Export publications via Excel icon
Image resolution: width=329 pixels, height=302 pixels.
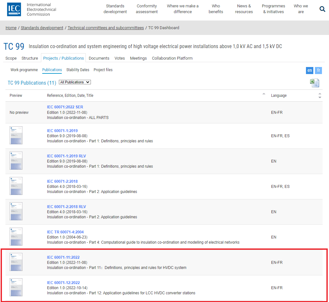coord(314,83)
